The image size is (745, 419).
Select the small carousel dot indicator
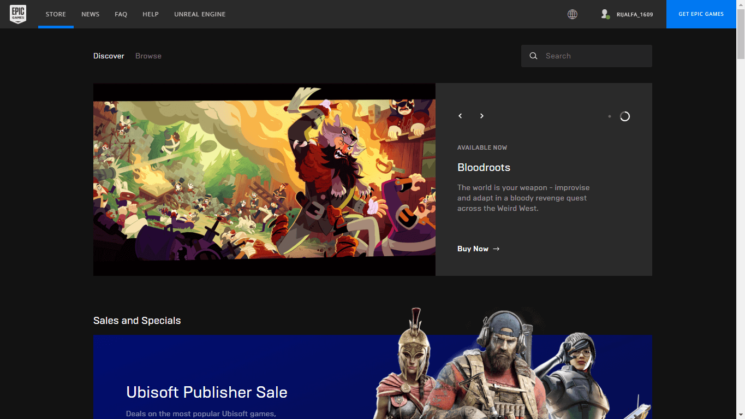[x=610, y=116]
